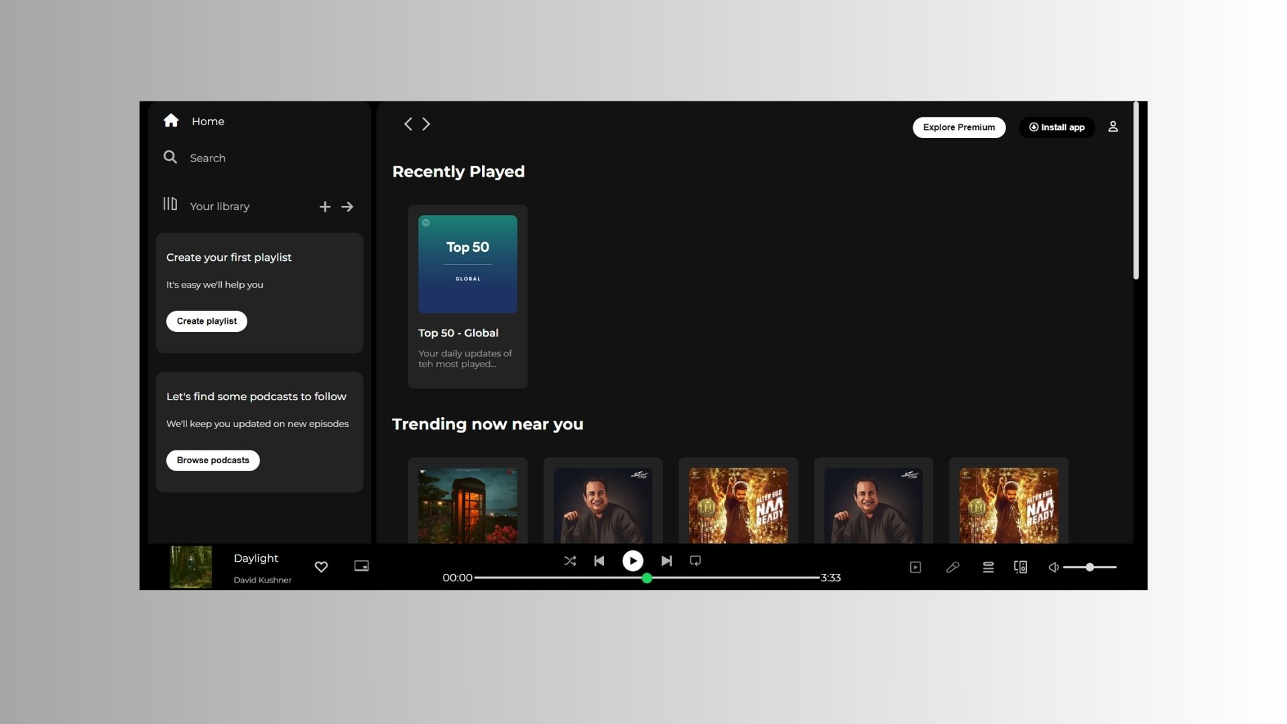Toggle like button for Daylight song

point(322,566)
